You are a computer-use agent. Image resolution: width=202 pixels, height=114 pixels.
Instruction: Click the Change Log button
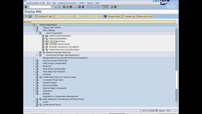(x=129, y=16)
